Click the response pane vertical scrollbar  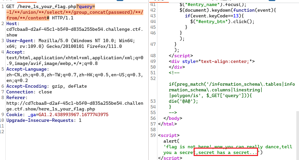[298, 136]
